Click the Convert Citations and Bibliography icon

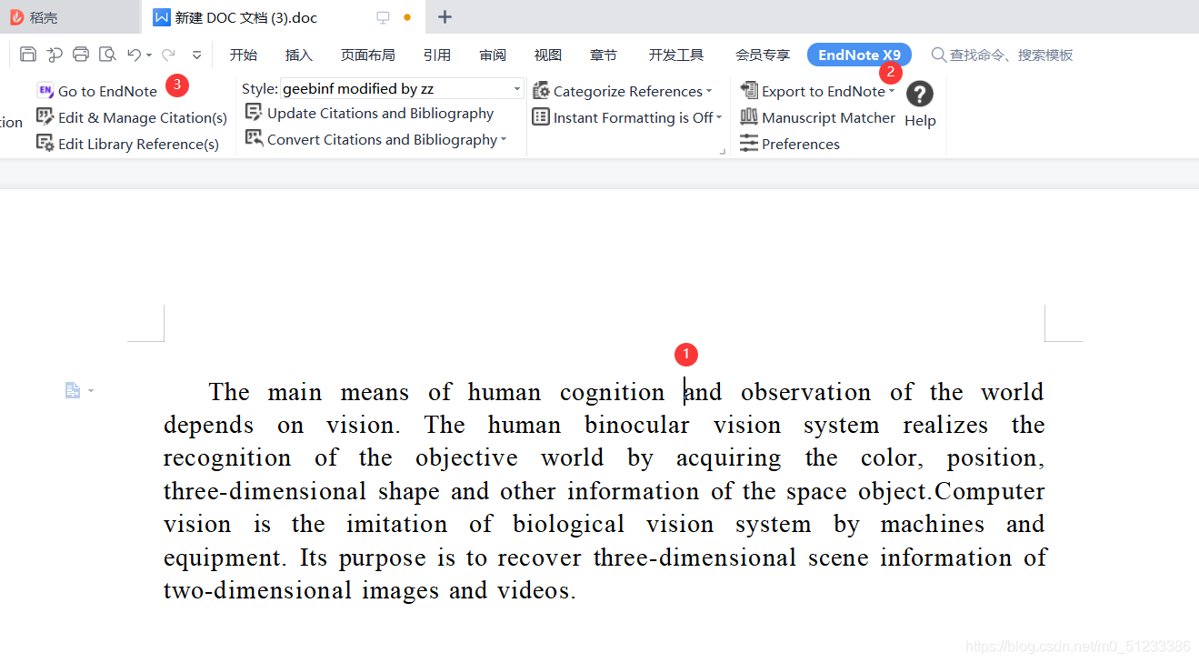click(x=255, y=138)
